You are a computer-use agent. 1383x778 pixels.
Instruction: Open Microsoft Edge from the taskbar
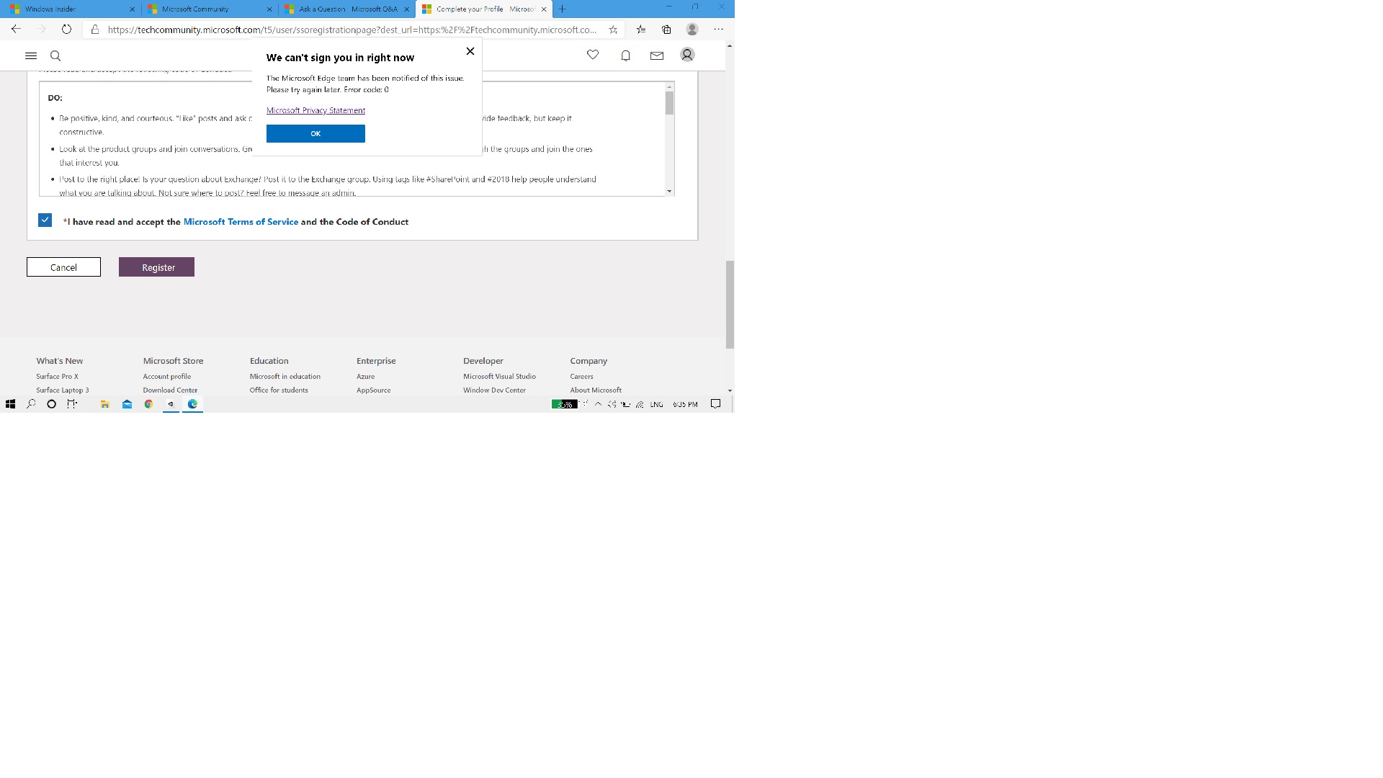coord(192,404)
